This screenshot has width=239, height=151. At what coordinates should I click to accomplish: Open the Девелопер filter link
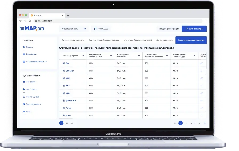[31, 54]
